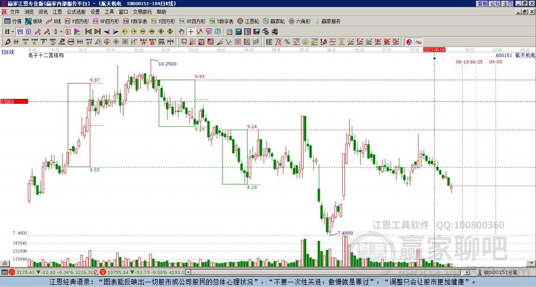
Task: Open the T数字表 tool
Action: coord(221,21)
